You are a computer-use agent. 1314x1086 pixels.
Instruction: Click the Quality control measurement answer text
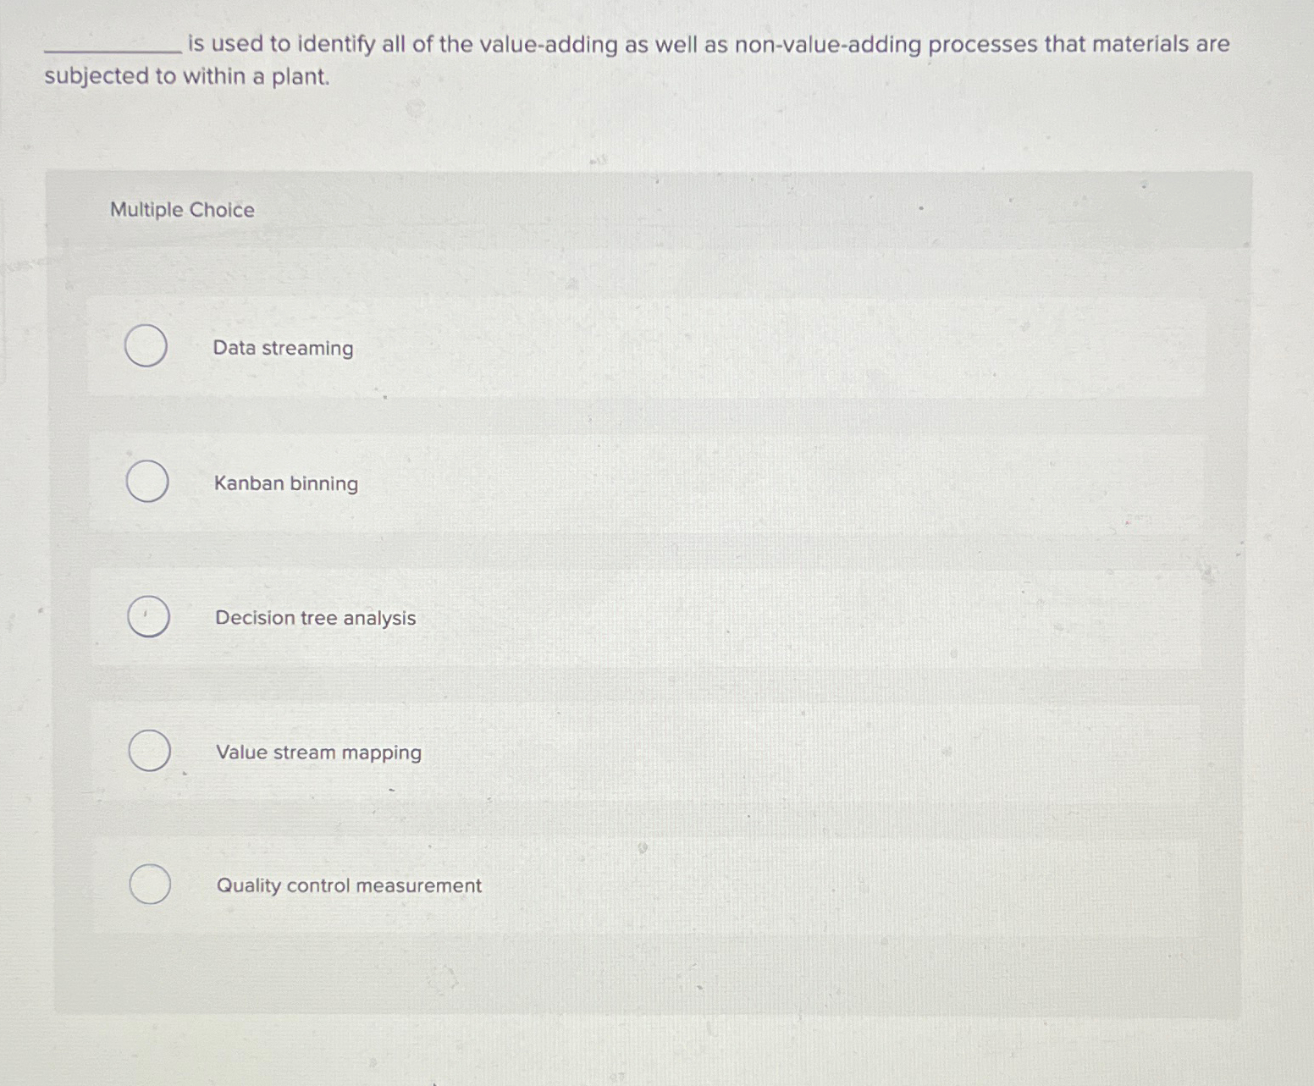(x=347, y=885)
